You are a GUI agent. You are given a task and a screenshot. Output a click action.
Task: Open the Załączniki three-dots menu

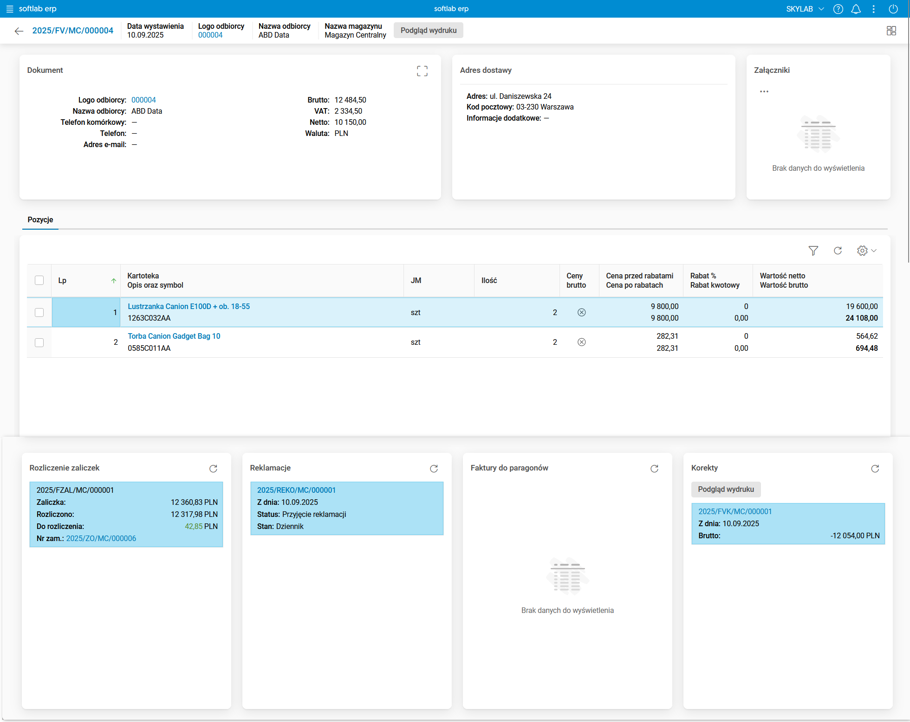[x=764, y=91]
